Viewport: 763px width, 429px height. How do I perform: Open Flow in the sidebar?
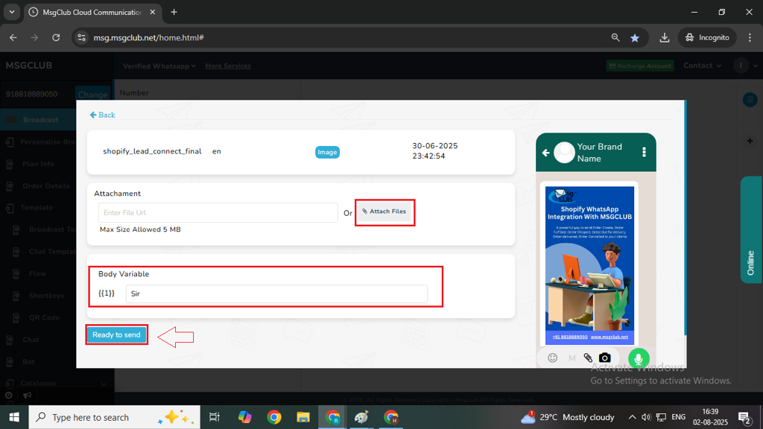point(37,273)
